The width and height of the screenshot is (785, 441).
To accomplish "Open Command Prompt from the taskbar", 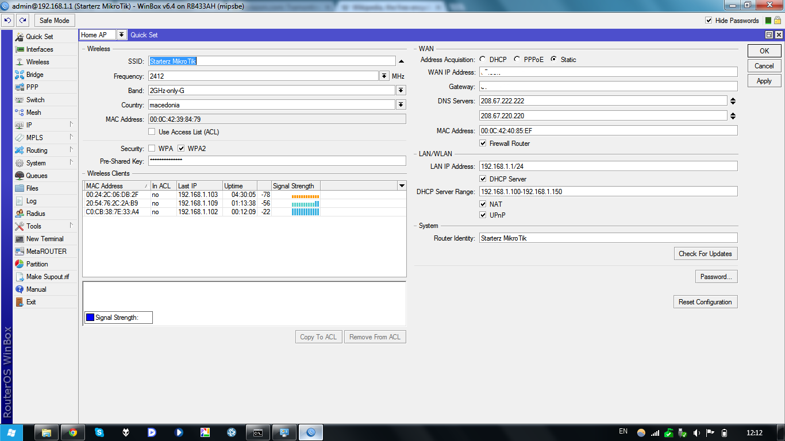I will [258, 432].
